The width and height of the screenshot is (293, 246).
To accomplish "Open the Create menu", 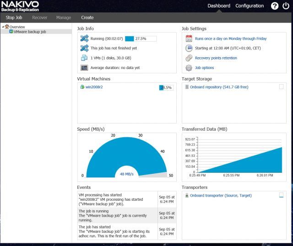I will point(87,17).
